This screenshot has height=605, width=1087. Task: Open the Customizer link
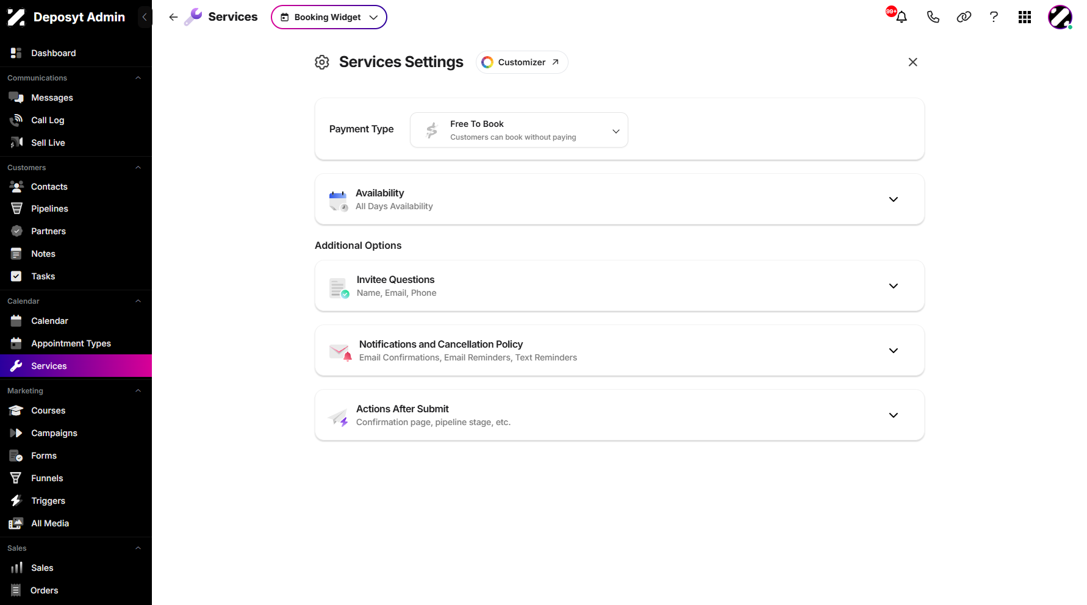click(522, 62)
